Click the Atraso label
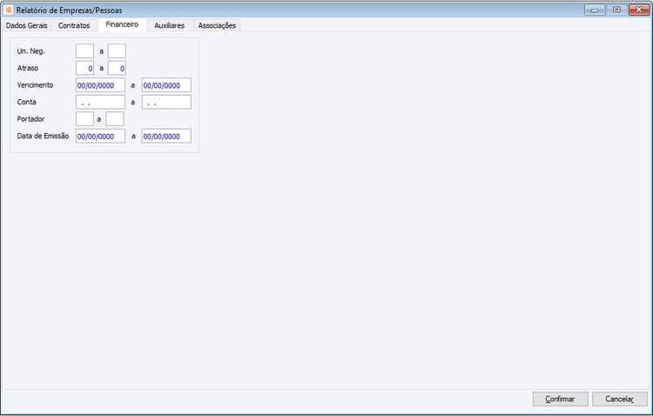This screenshot has height=416, width=653. 28,68
